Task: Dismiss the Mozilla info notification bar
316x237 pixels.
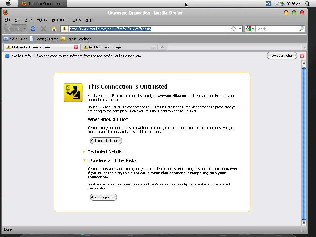Action: pyautogui.click(x=302, y=56)
